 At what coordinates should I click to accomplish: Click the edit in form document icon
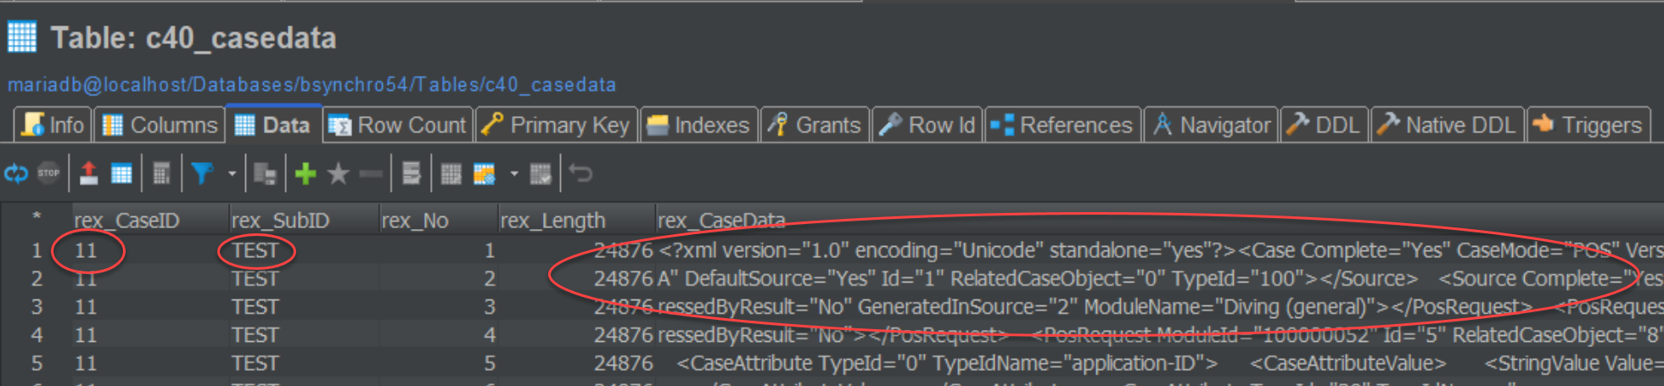[412, 174]
